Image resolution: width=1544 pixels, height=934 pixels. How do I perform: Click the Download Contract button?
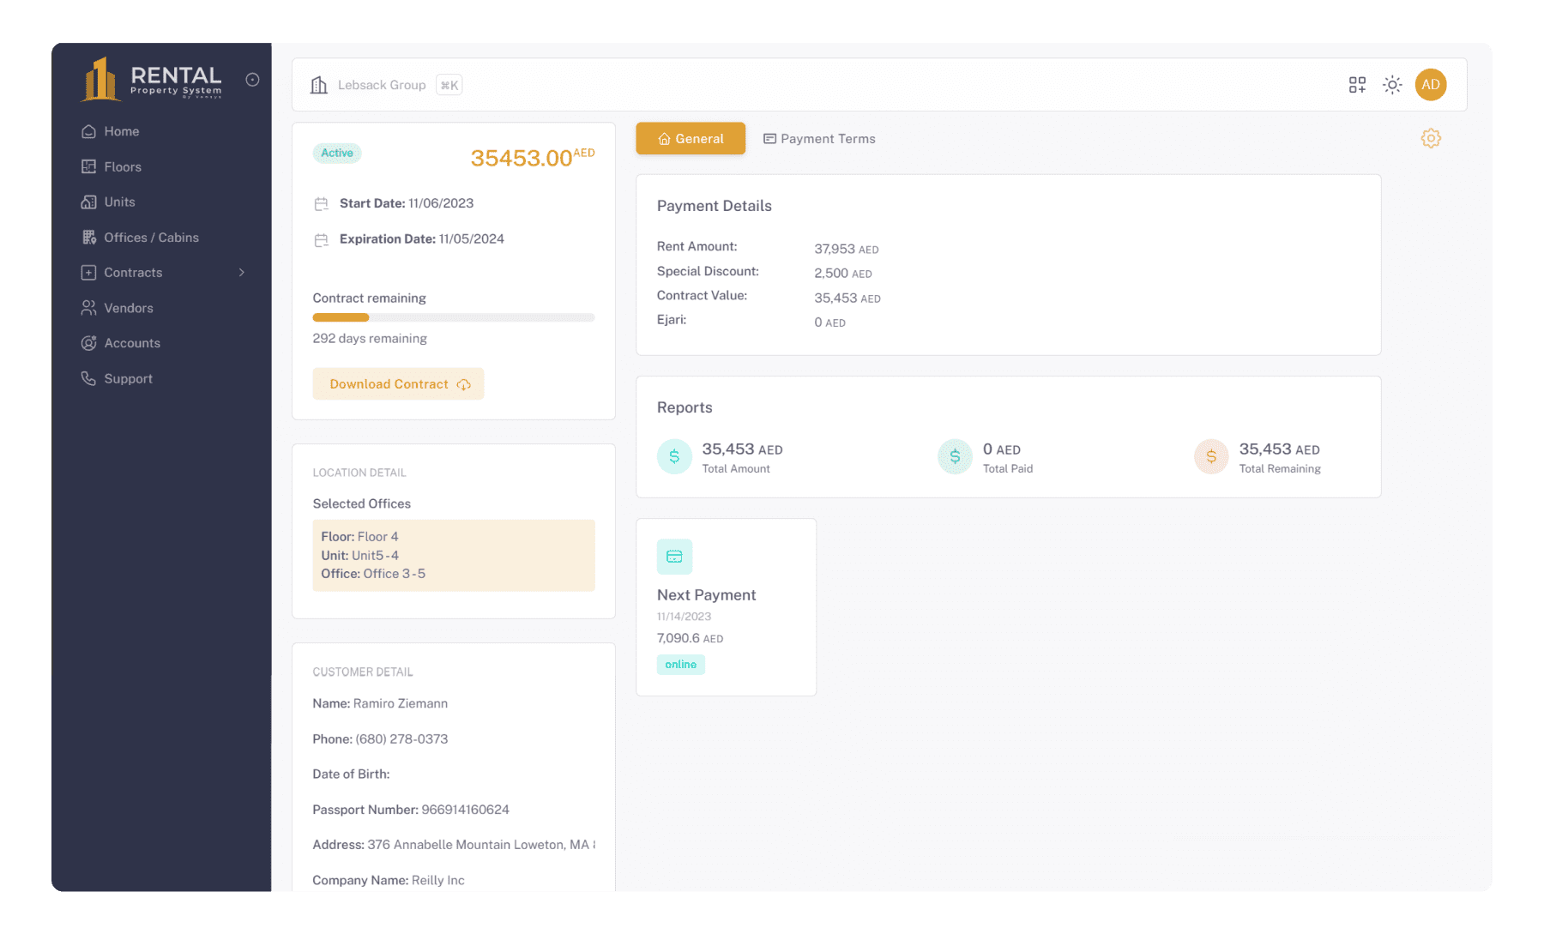pyautogui.click(x=399, y=384)
